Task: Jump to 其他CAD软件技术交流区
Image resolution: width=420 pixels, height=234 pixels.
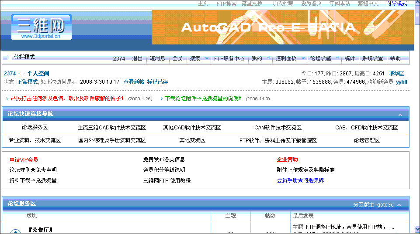Action: pyautogui.click(x=192, y=128)
